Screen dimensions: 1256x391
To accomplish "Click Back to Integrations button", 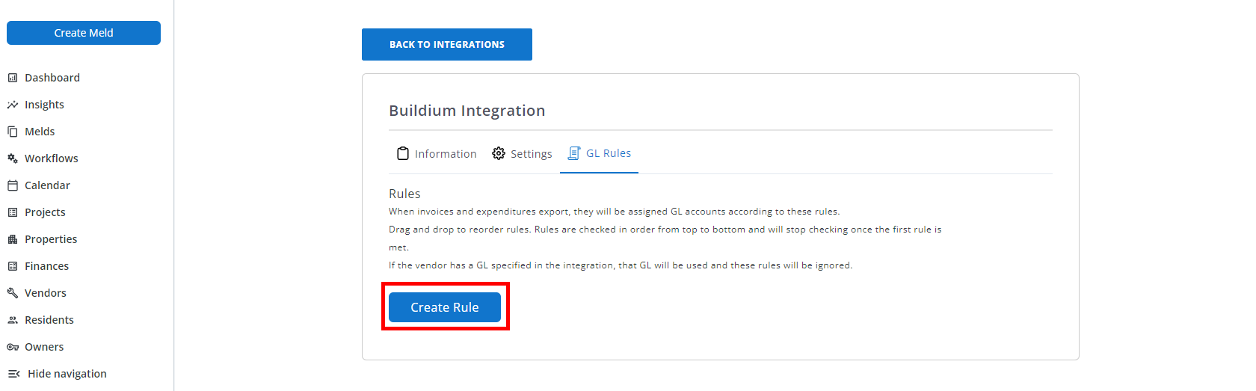I will pos(446,45).
